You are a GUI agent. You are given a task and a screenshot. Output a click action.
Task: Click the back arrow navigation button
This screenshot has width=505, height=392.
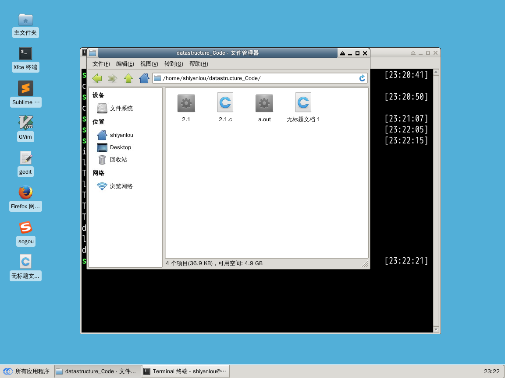coord(97,78)
